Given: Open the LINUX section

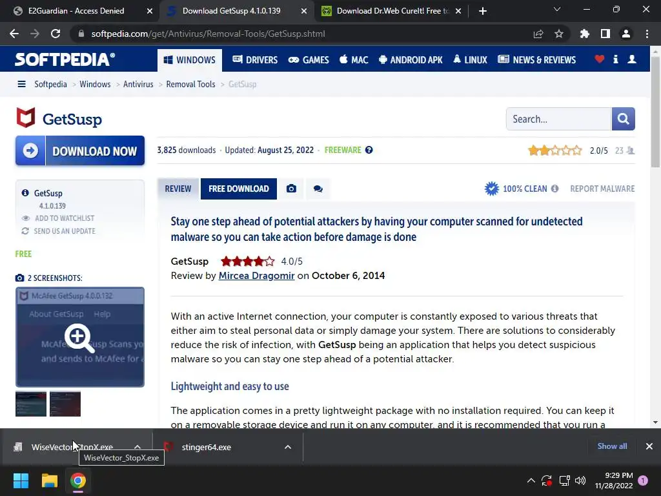Looking at the screenshot, I should (470, 60).
